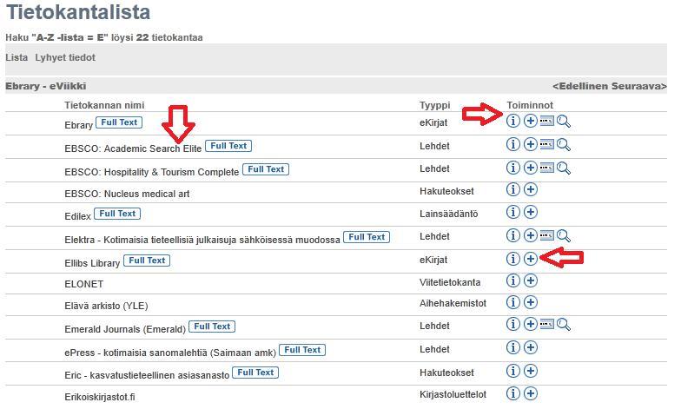Screen dimensions: 681x409
Task: Click Full Text badge beside Emerald Journals
Action: click(212, 327)
